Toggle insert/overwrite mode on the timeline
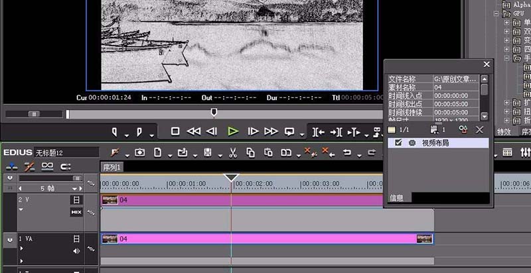The image size is (531, 273). pos(12,166)
